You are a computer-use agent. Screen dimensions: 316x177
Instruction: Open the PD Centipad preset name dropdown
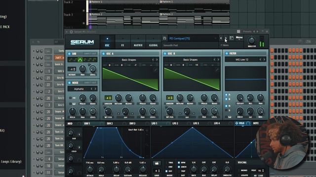click(x=193, y=38)
